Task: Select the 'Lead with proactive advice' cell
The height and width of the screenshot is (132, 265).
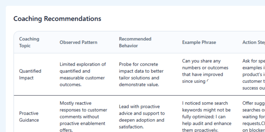Action: click(142, 117)
